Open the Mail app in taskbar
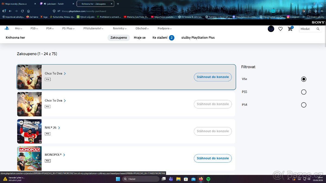The image size is (326, 183). click(x=193, y=179)
